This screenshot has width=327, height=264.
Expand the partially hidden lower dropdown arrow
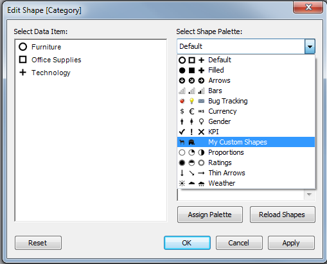(x=309, y=195)
